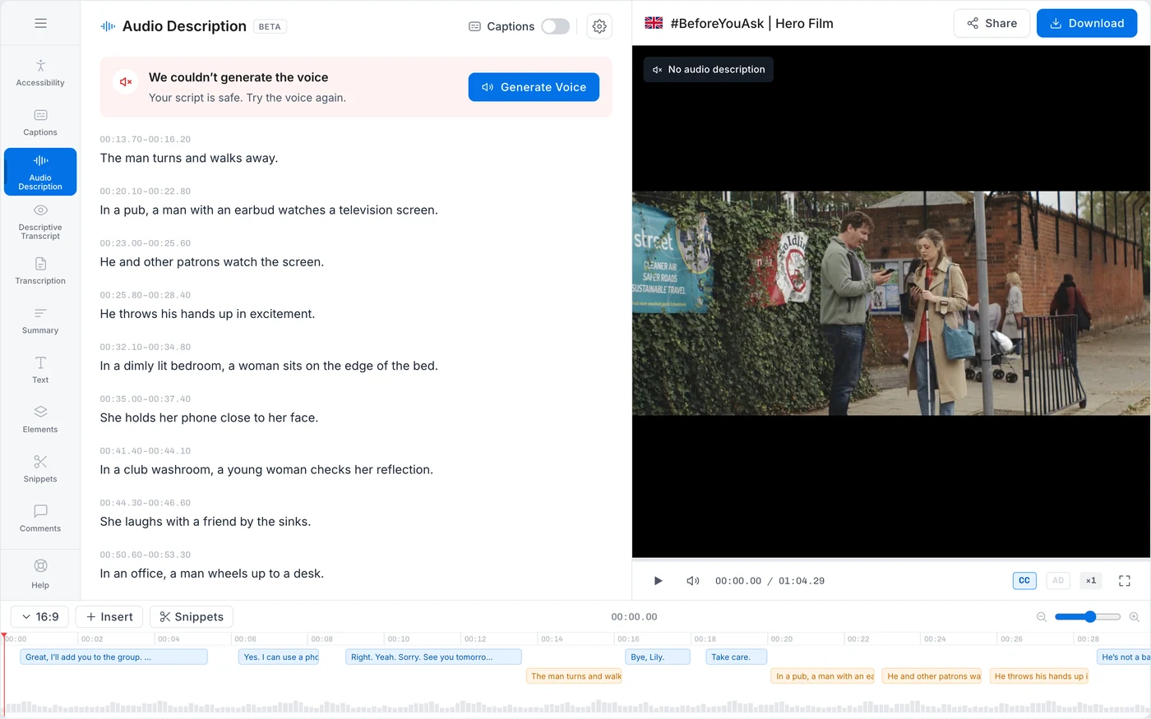Open the Descriptive Transcript panel
Viewport: 1151px width, 719px height.
[x=40, y=222]
